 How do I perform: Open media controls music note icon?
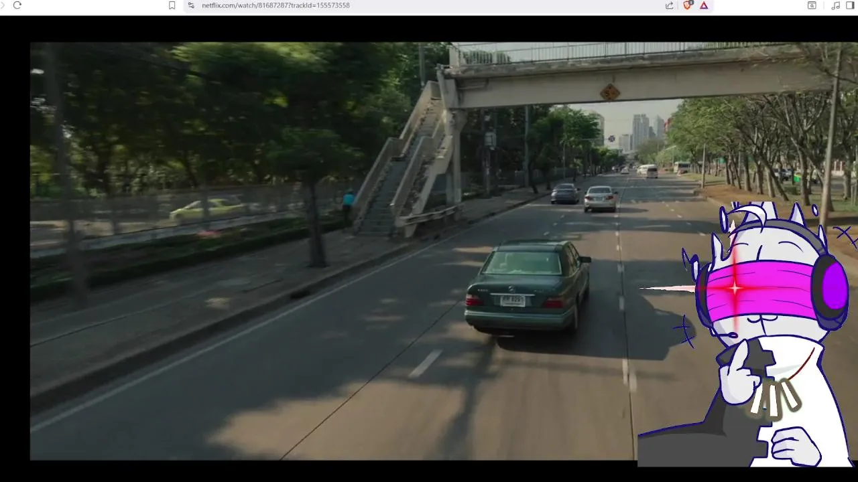coord(835,5)
